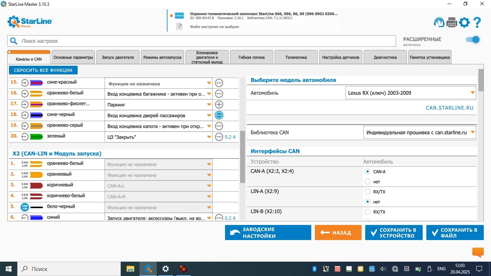Click the StarLine Master logo

(30, 22)
